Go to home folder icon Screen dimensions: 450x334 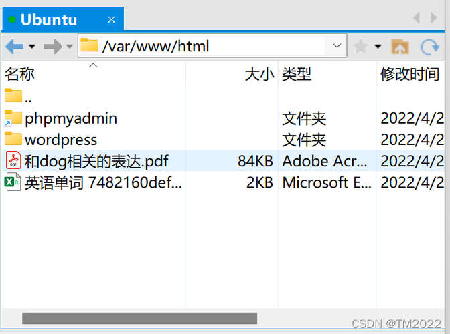pos(400,46)
